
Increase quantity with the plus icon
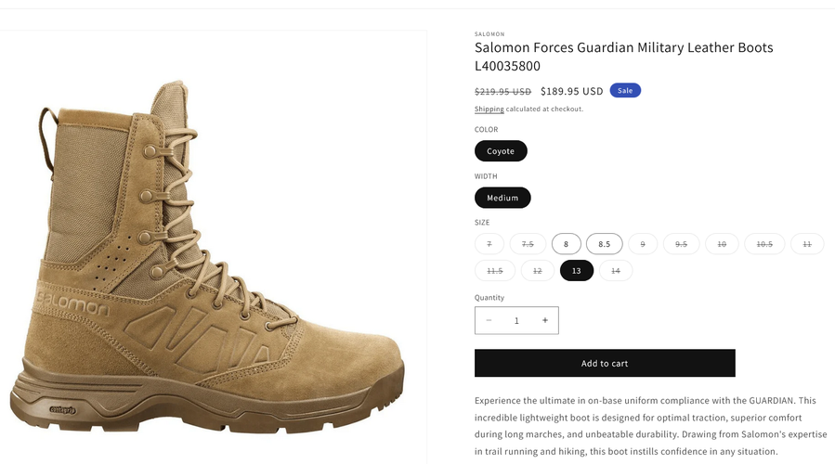(x=545, y=320)
